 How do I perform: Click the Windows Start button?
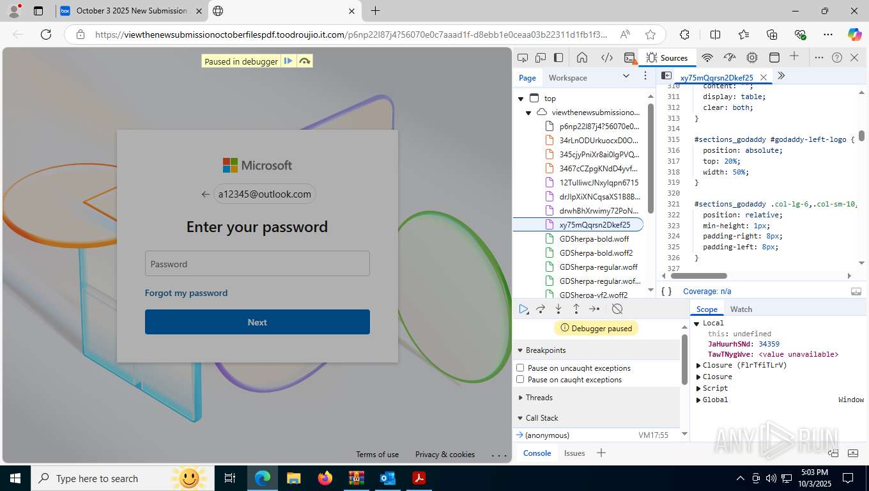(x=15, y=478)
